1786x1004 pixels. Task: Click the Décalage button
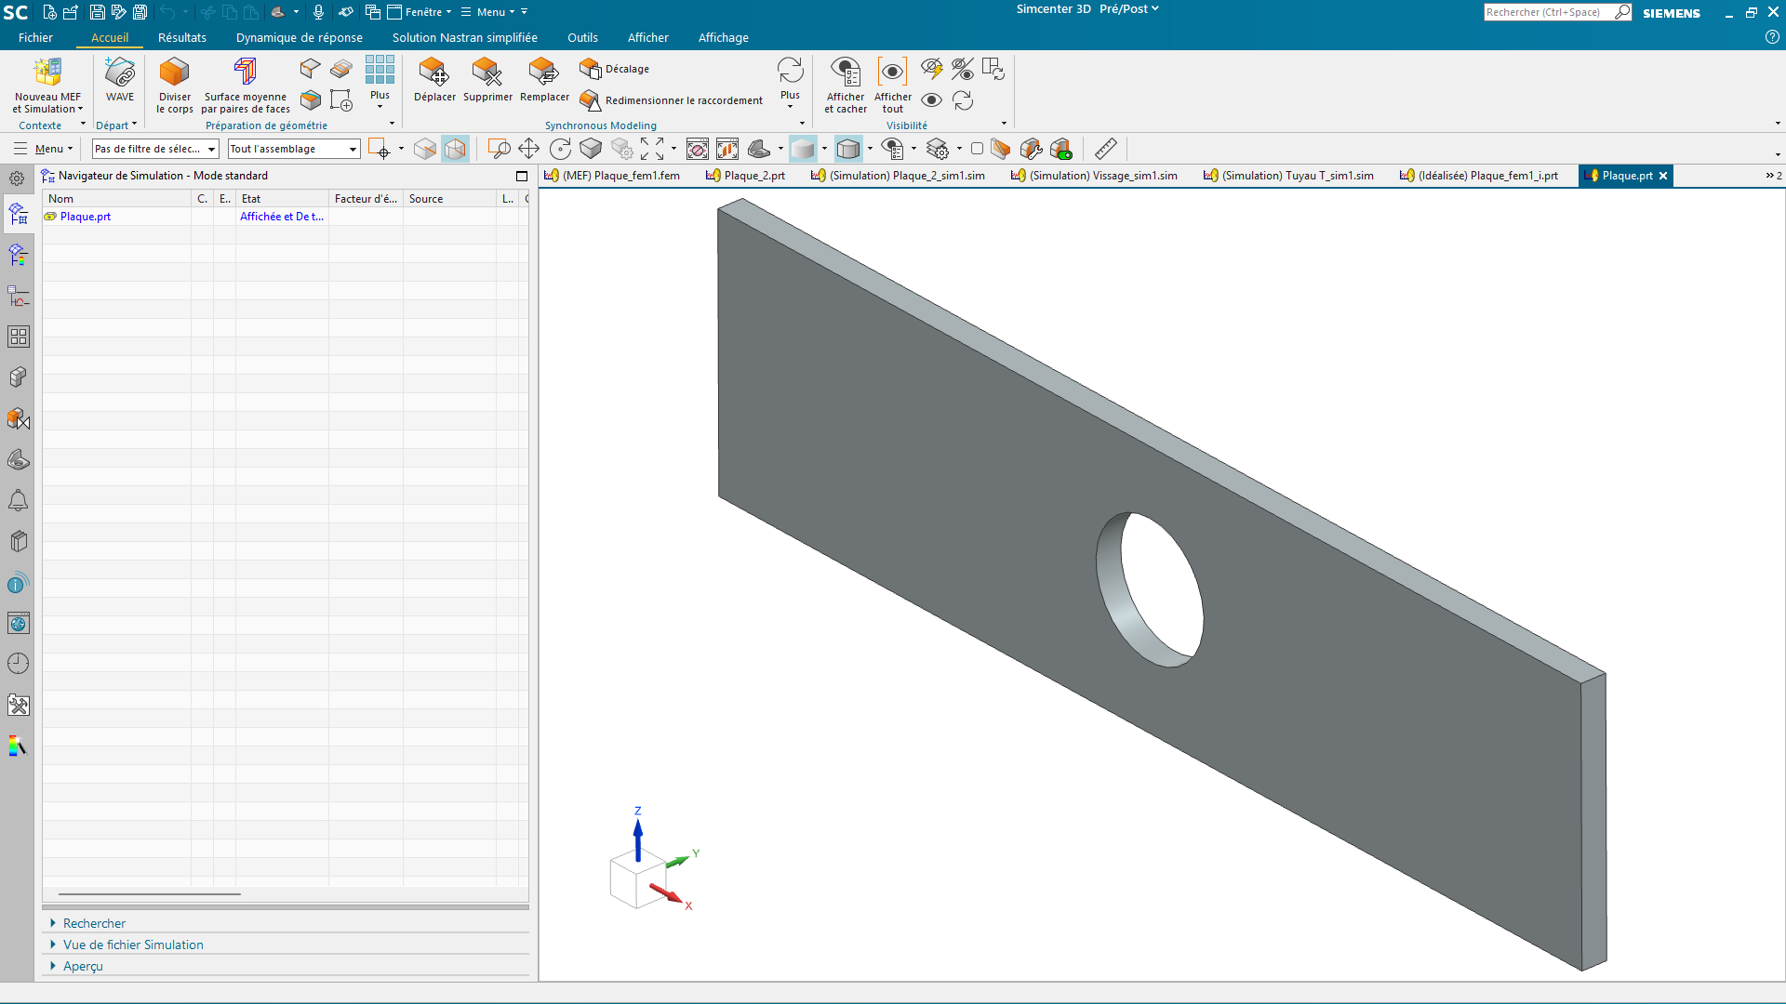(615, 69)
